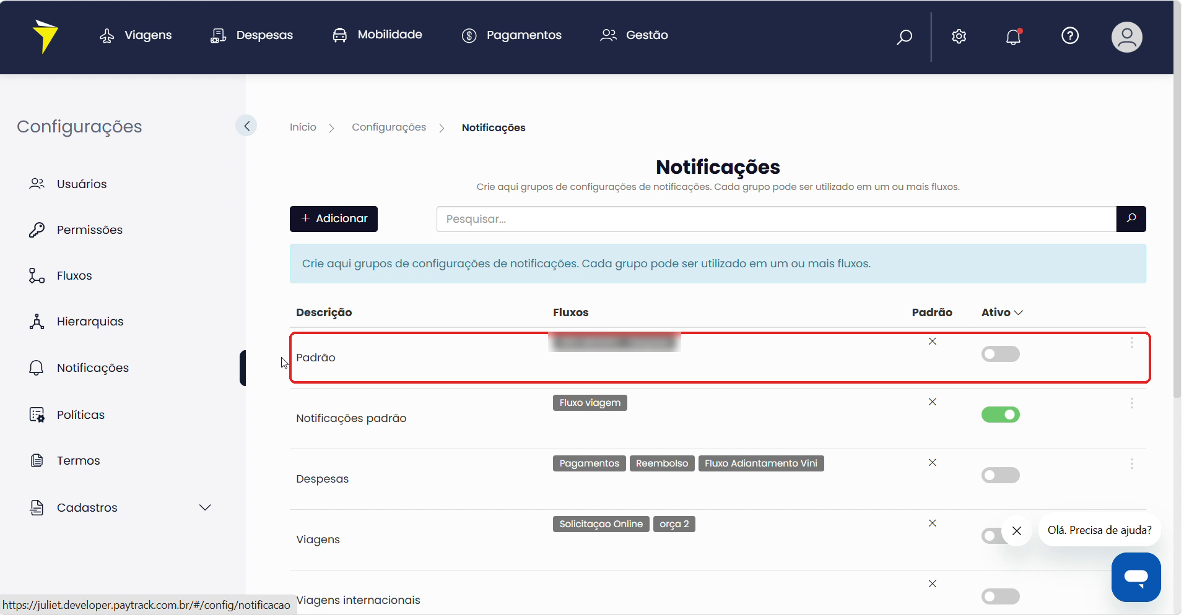Open the user profile avatar

pos(1126,37)
